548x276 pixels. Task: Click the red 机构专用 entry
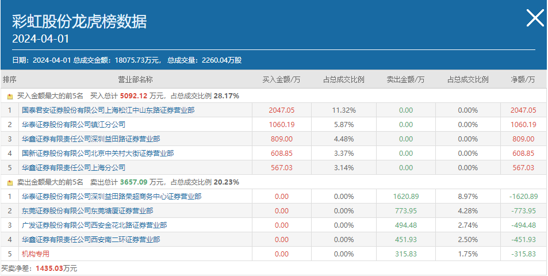coord(35,254)
